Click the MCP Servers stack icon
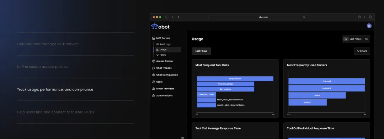The height and width of the screenshot is (139, 384). coord(154,38)
